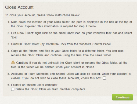The width and height of the screenshot is (137, 104).
Task: Click 'rename the Qbox folder' line in step 4
Action: (x=61, y=55)
